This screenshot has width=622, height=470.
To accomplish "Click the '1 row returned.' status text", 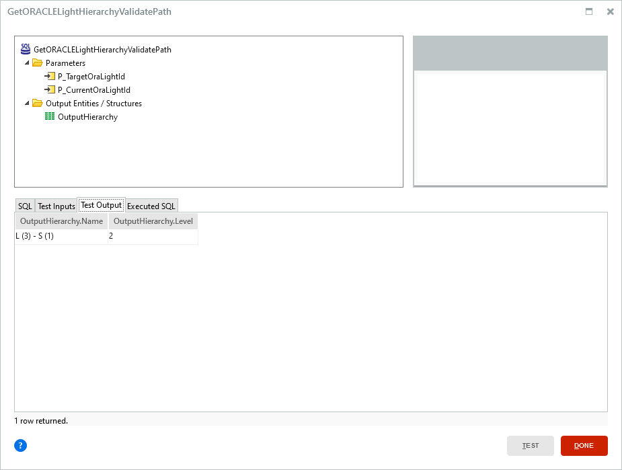I will 41,421.
